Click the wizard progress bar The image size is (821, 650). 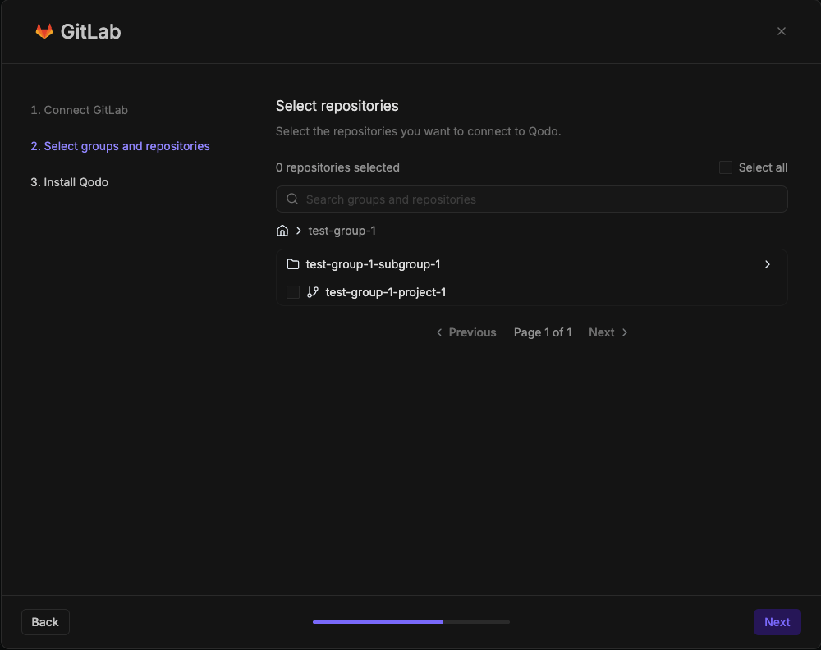coord(411,622)
